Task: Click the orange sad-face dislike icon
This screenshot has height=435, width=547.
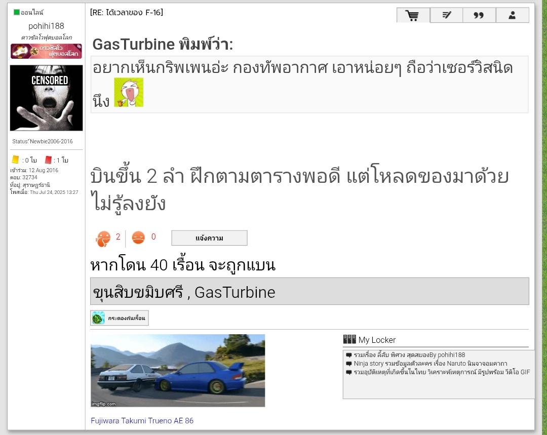Action: pos(138,238)
